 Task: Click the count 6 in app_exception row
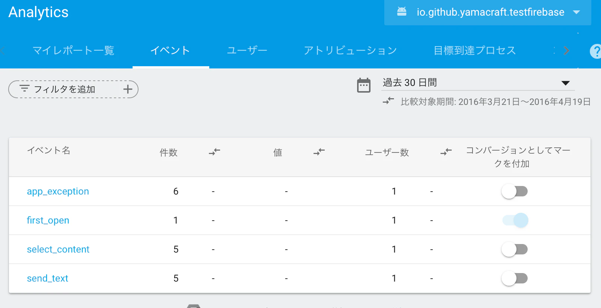click(x=176, y=191)
